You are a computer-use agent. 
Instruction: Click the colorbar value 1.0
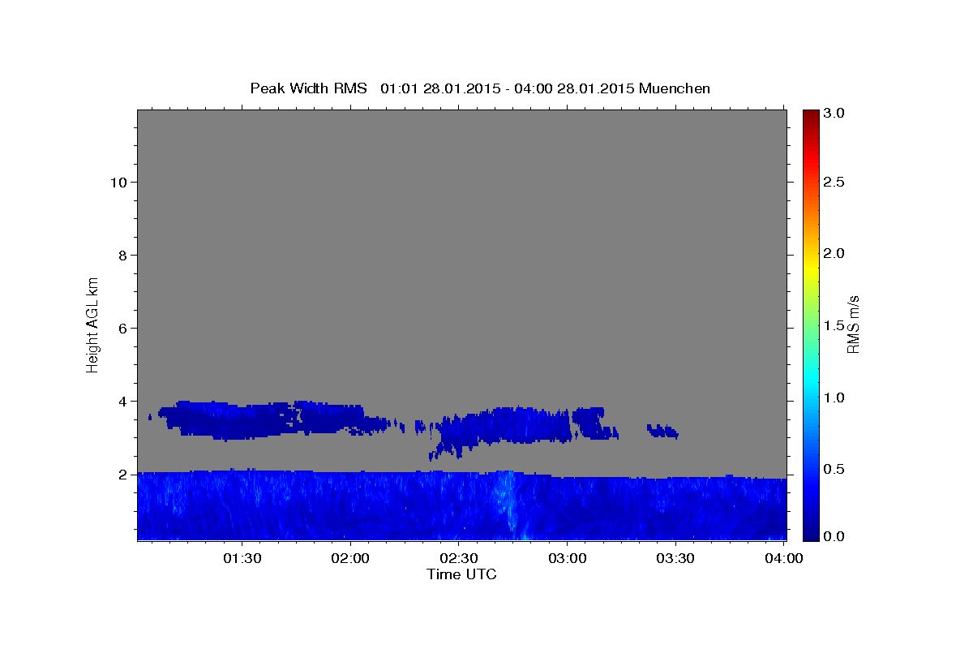coord(835,398)
